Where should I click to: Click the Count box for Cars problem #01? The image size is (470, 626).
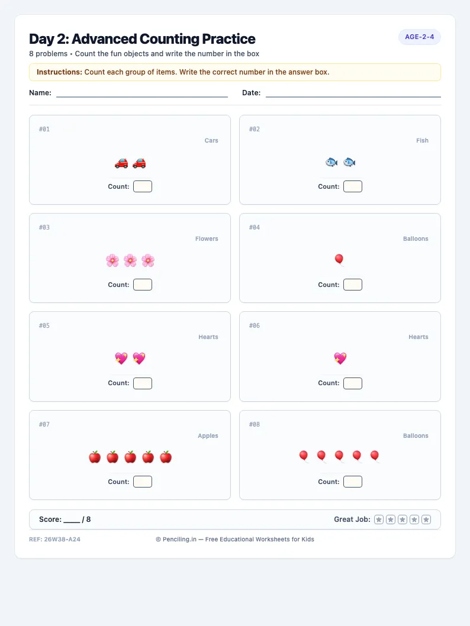143,186
